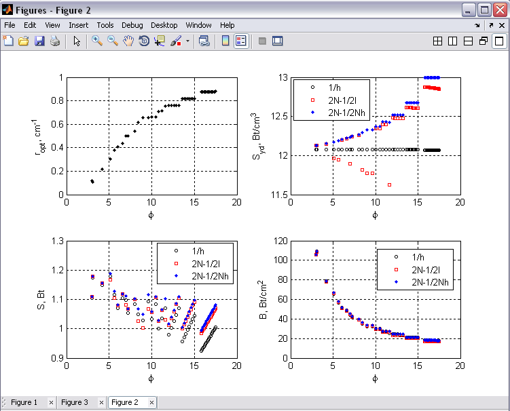Open the Help menu
Screen dimensions: 510x411
(x=227, y=25)
